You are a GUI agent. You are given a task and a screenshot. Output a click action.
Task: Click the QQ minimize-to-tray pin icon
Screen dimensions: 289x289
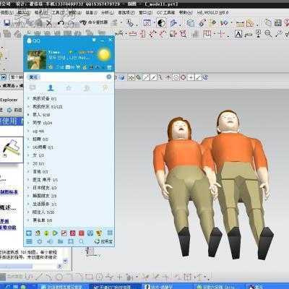94,40
